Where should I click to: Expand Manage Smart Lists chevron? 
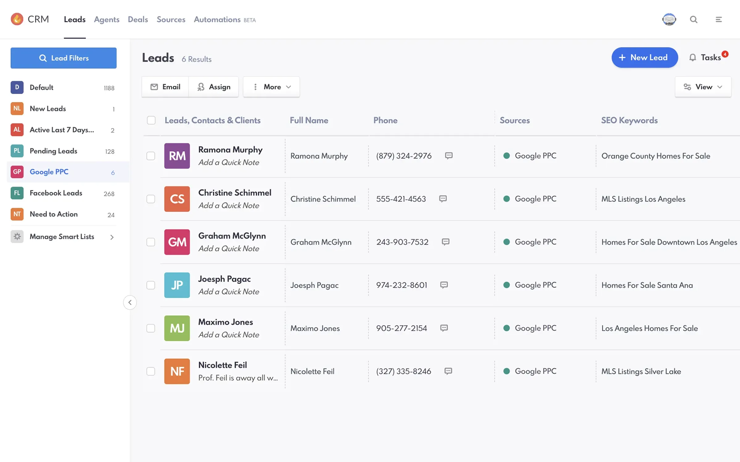pos(112,237)
